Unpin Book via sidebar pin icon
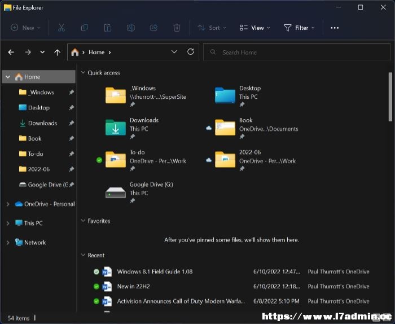Screen dimensions: 395x324 click(x=72, y=138)
